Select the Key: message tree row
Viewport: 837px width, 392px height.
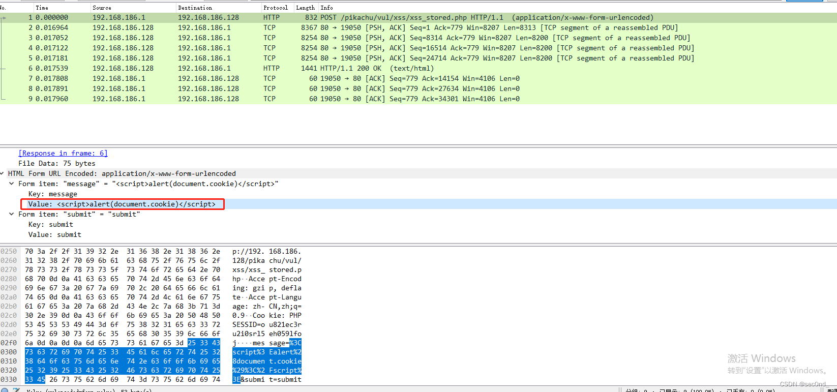pyautogui.click(x=53, y=194)
